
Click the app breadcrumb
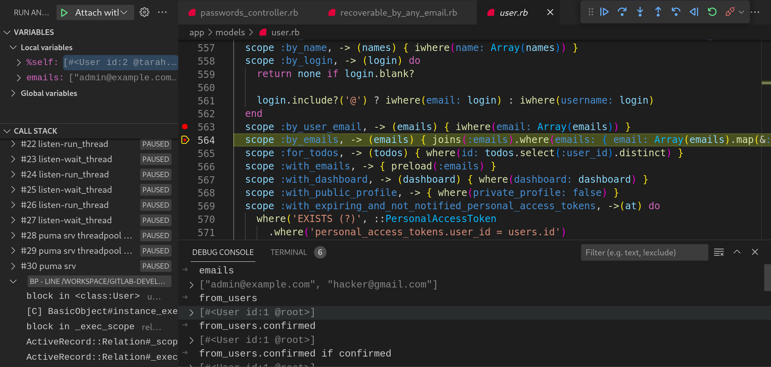[197, 33]
